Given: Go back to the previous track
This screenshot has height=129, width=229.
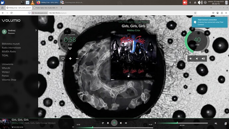Looking at the screenshot, I should (x=108, y=123).
